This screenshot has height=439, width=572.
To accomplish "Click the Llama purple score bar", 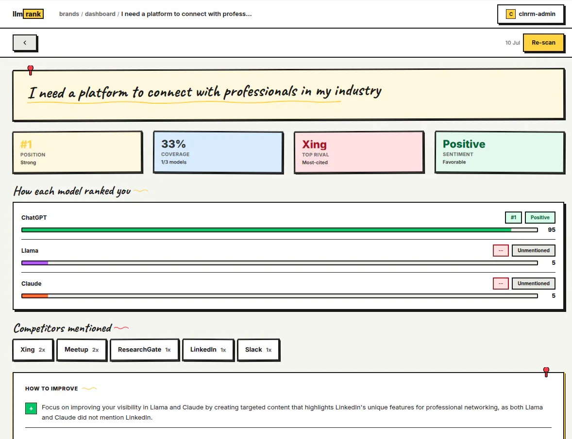I will coord(279,263).
